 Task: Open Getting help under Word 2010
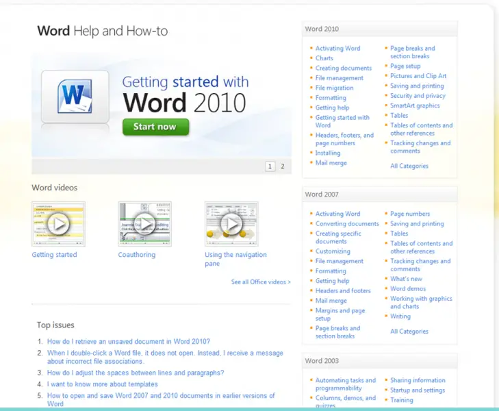[332, 108]
